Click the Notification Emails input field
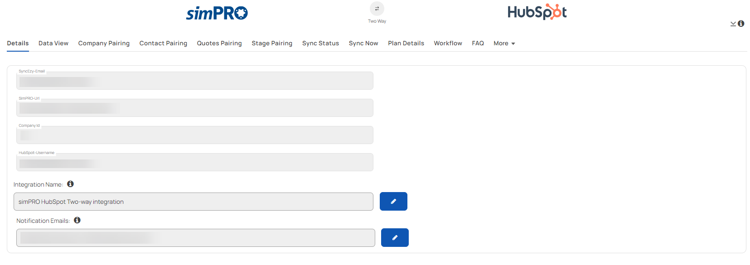750x265 pixels. (x=196, y=238)
